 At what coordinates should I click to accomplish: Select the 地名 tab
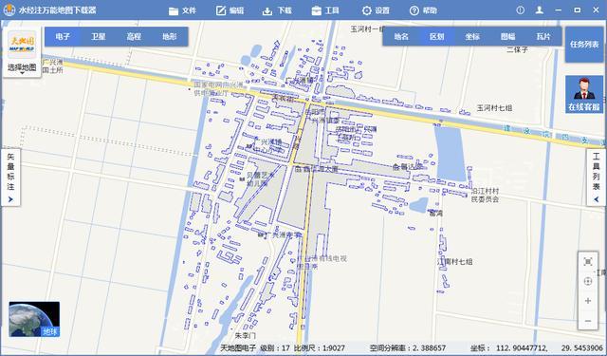point(401,36)
